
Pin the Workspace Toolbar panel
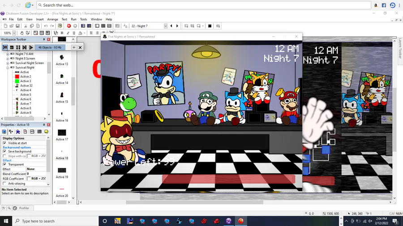coord(44,39)
